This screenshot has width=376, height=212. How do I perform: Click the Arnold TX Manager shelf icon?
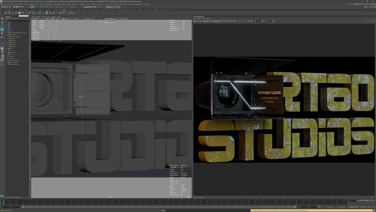(x=47, y=13)
